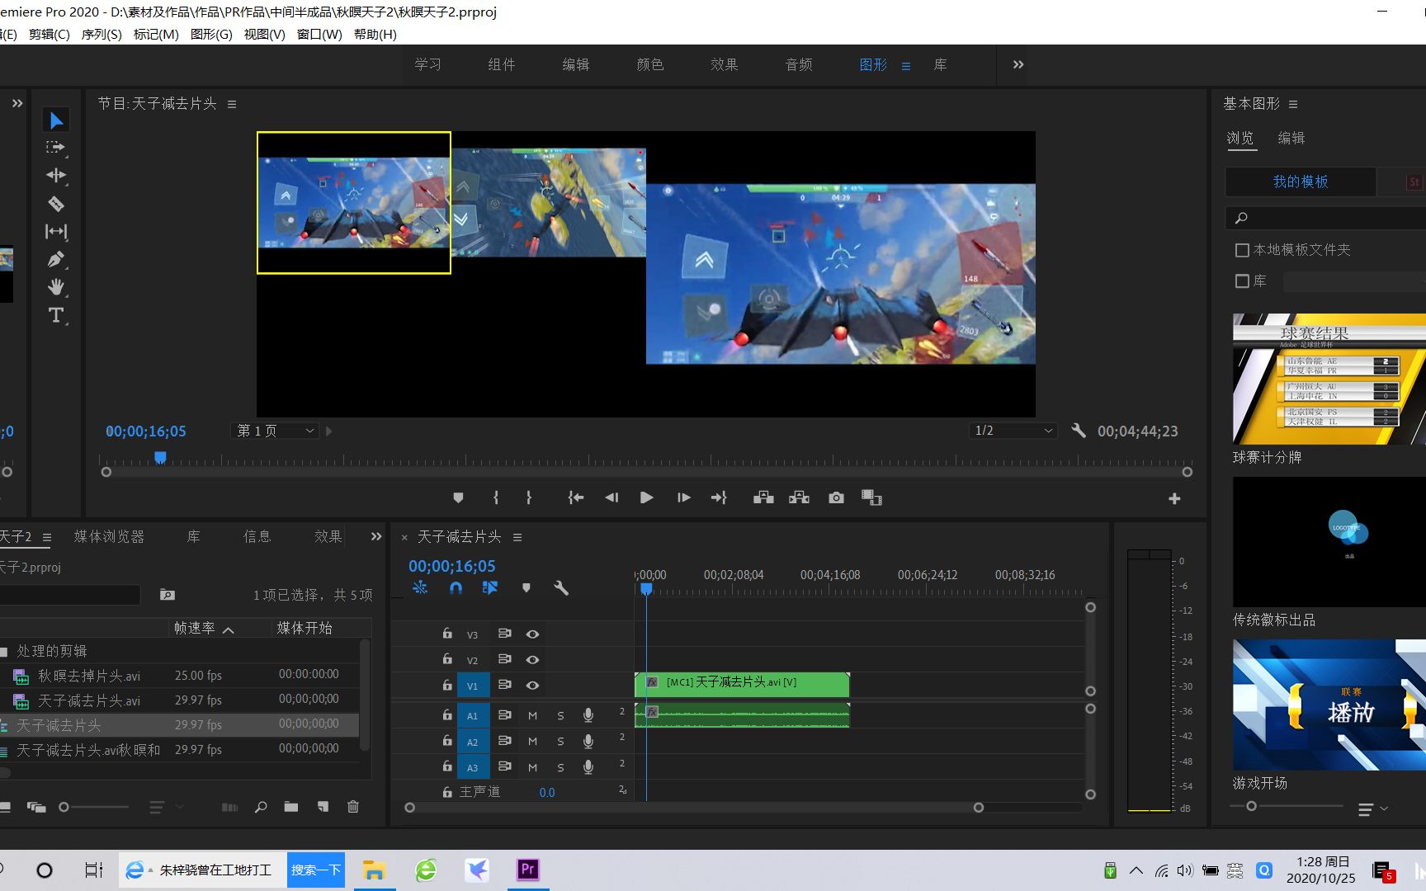Expand the workspace overflow chevrons
This screenshot has height=891, width=1426.
(x=1018, y=64)
